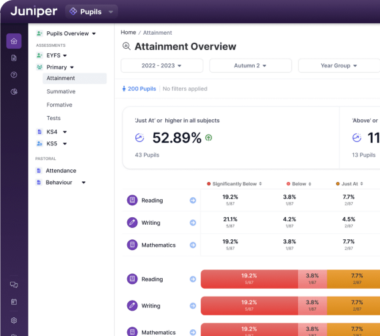This screenshot has height=336, width=380.
Task: Open the settings gear sidebar icon
Action: (x=14, y=320)
